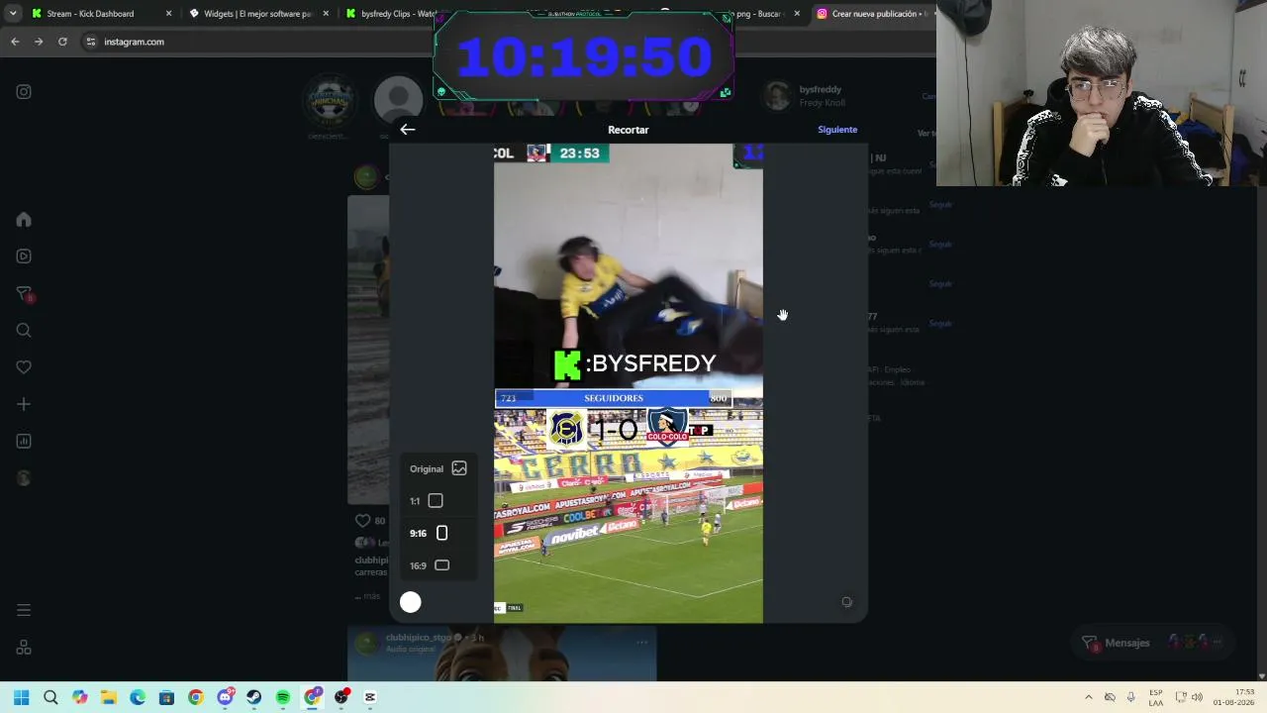Screen dimensions: 1267x713
Task: Toggle the crop ratio selector round button
Action: 411,602
